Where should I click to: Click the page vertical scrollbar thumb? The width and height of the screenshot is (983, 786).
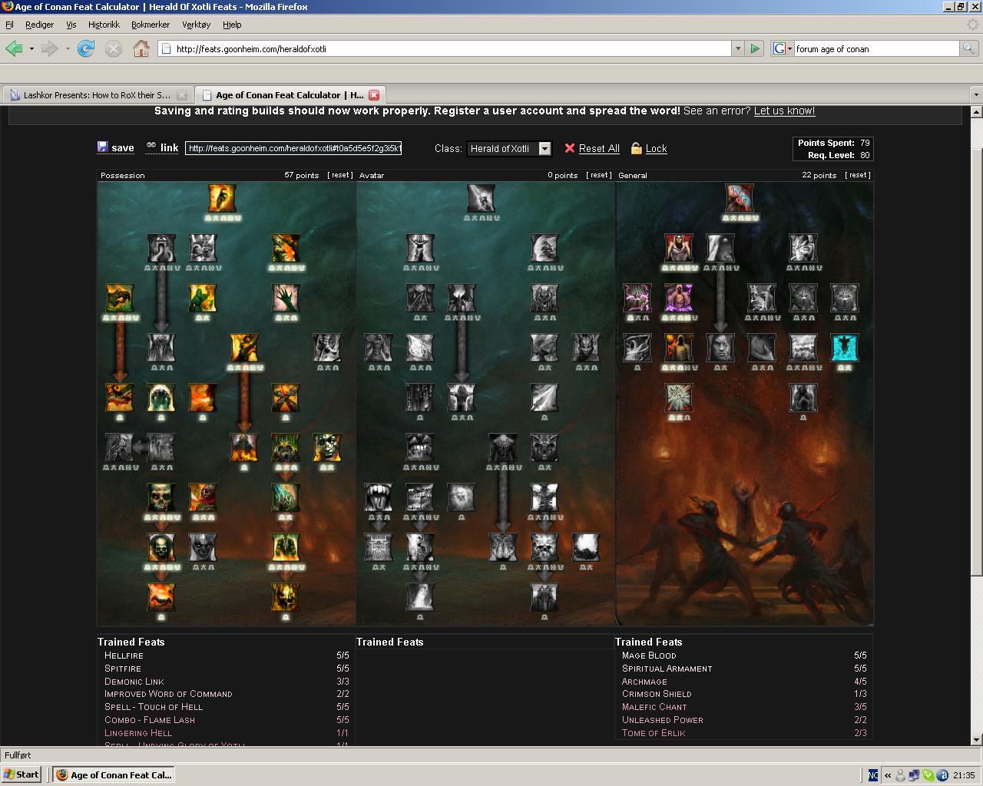pyautogui.click(x=976, y=345)
